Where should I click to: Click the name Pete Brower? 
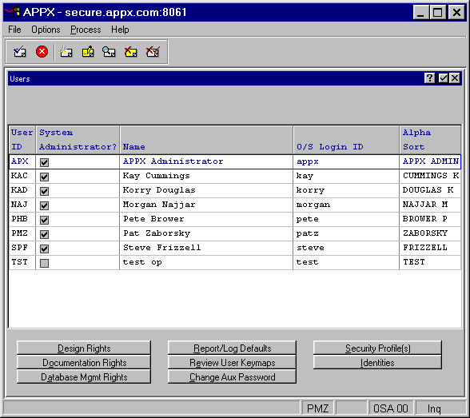[x=153, y=219]
